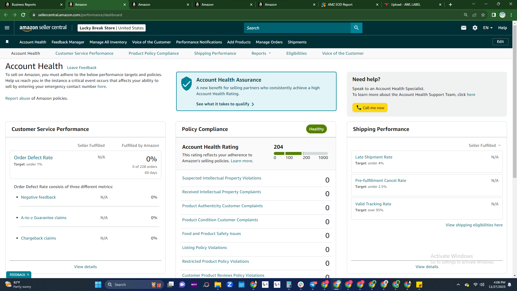
Task: Launch File Explorer from the taskbar
Action: (218, 285)
